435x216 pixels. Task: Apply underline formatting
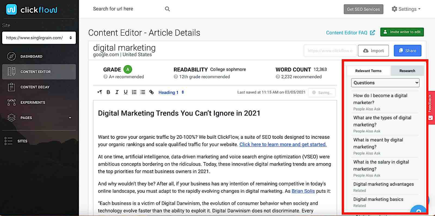coord(125,92)
